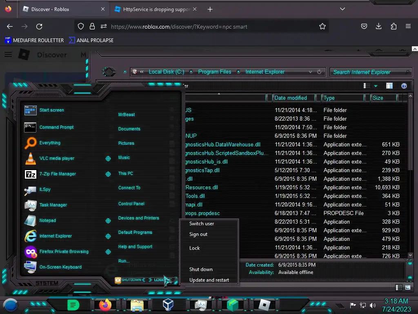
Task: Open Task Manager taskbar icon
Action: pos(200,305)
